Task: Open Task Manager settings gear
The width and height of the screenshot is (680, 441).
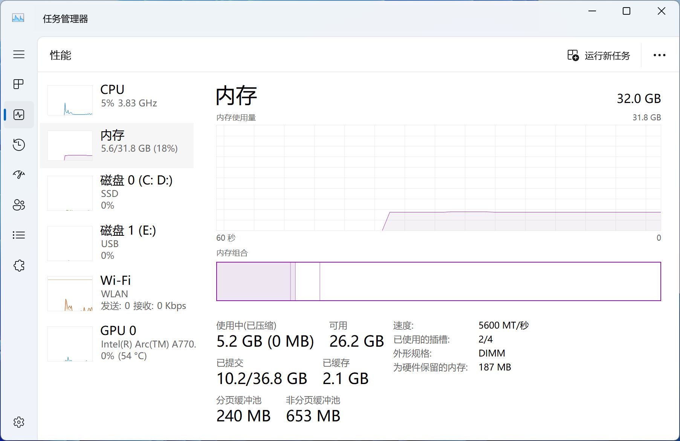Action: [19, 422]
